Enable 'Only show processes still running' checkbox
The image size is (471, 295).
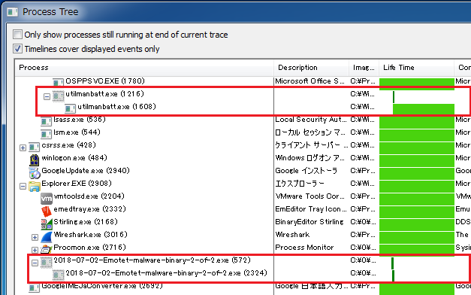click(17, 35)
